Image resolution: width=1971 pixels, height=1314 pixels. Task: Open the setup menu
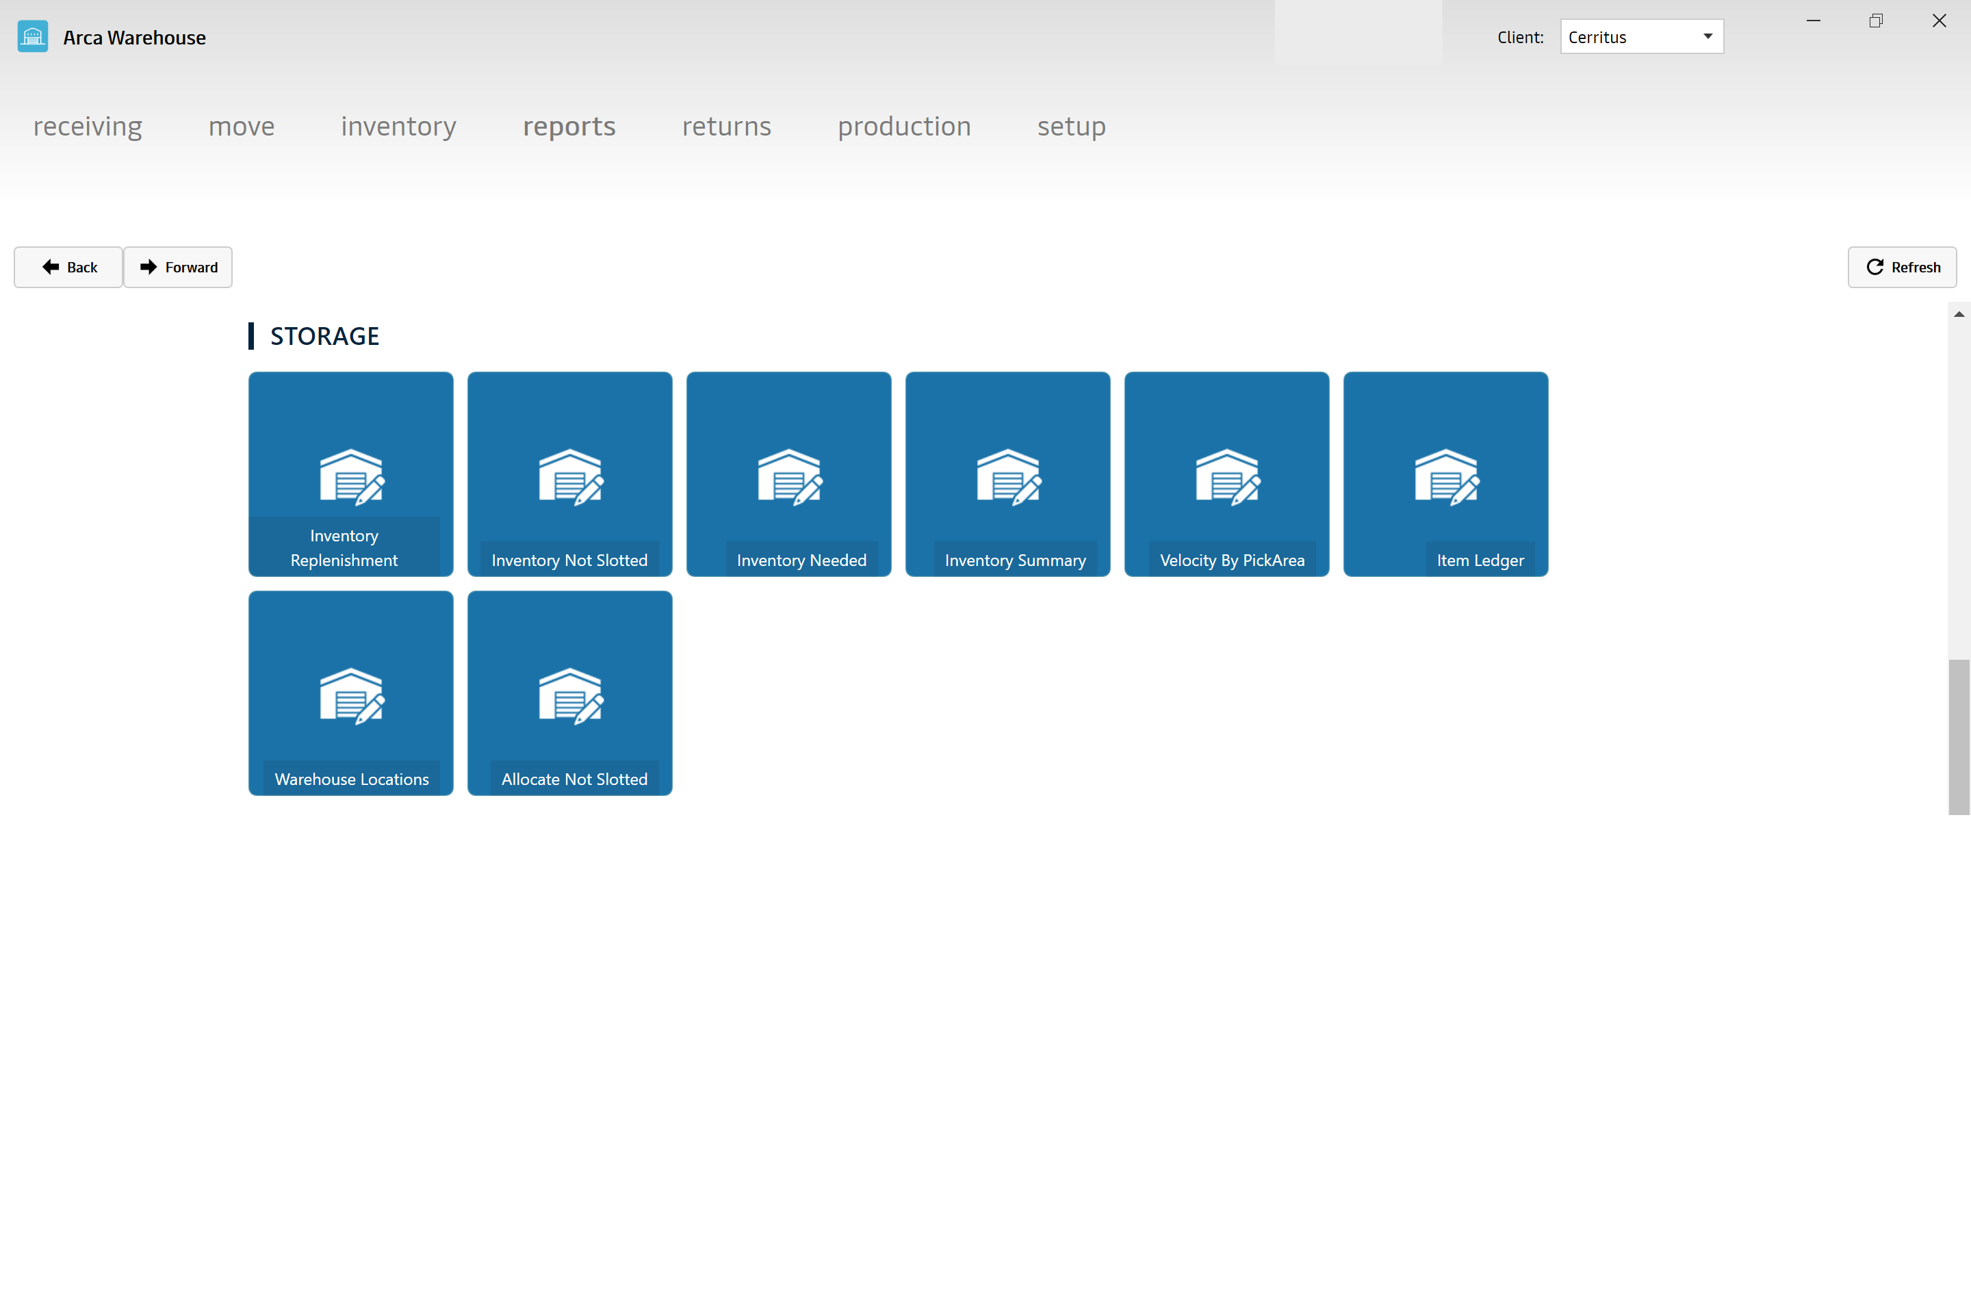(1071, 126)
